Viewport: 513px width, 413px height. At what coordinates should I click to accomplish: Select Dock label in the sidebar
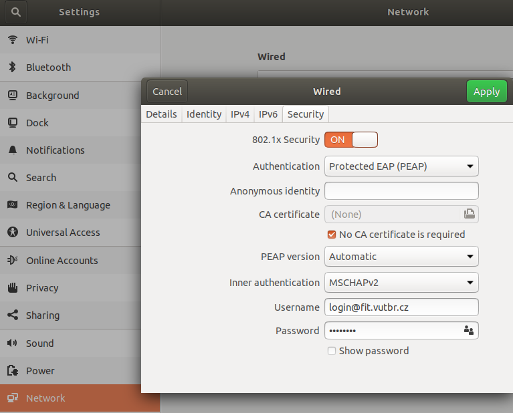[x=37, y=123]
